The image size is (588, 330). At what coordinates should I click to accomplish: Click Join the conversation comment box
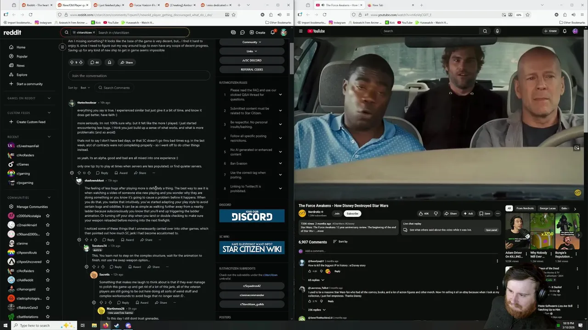point(139,76)
